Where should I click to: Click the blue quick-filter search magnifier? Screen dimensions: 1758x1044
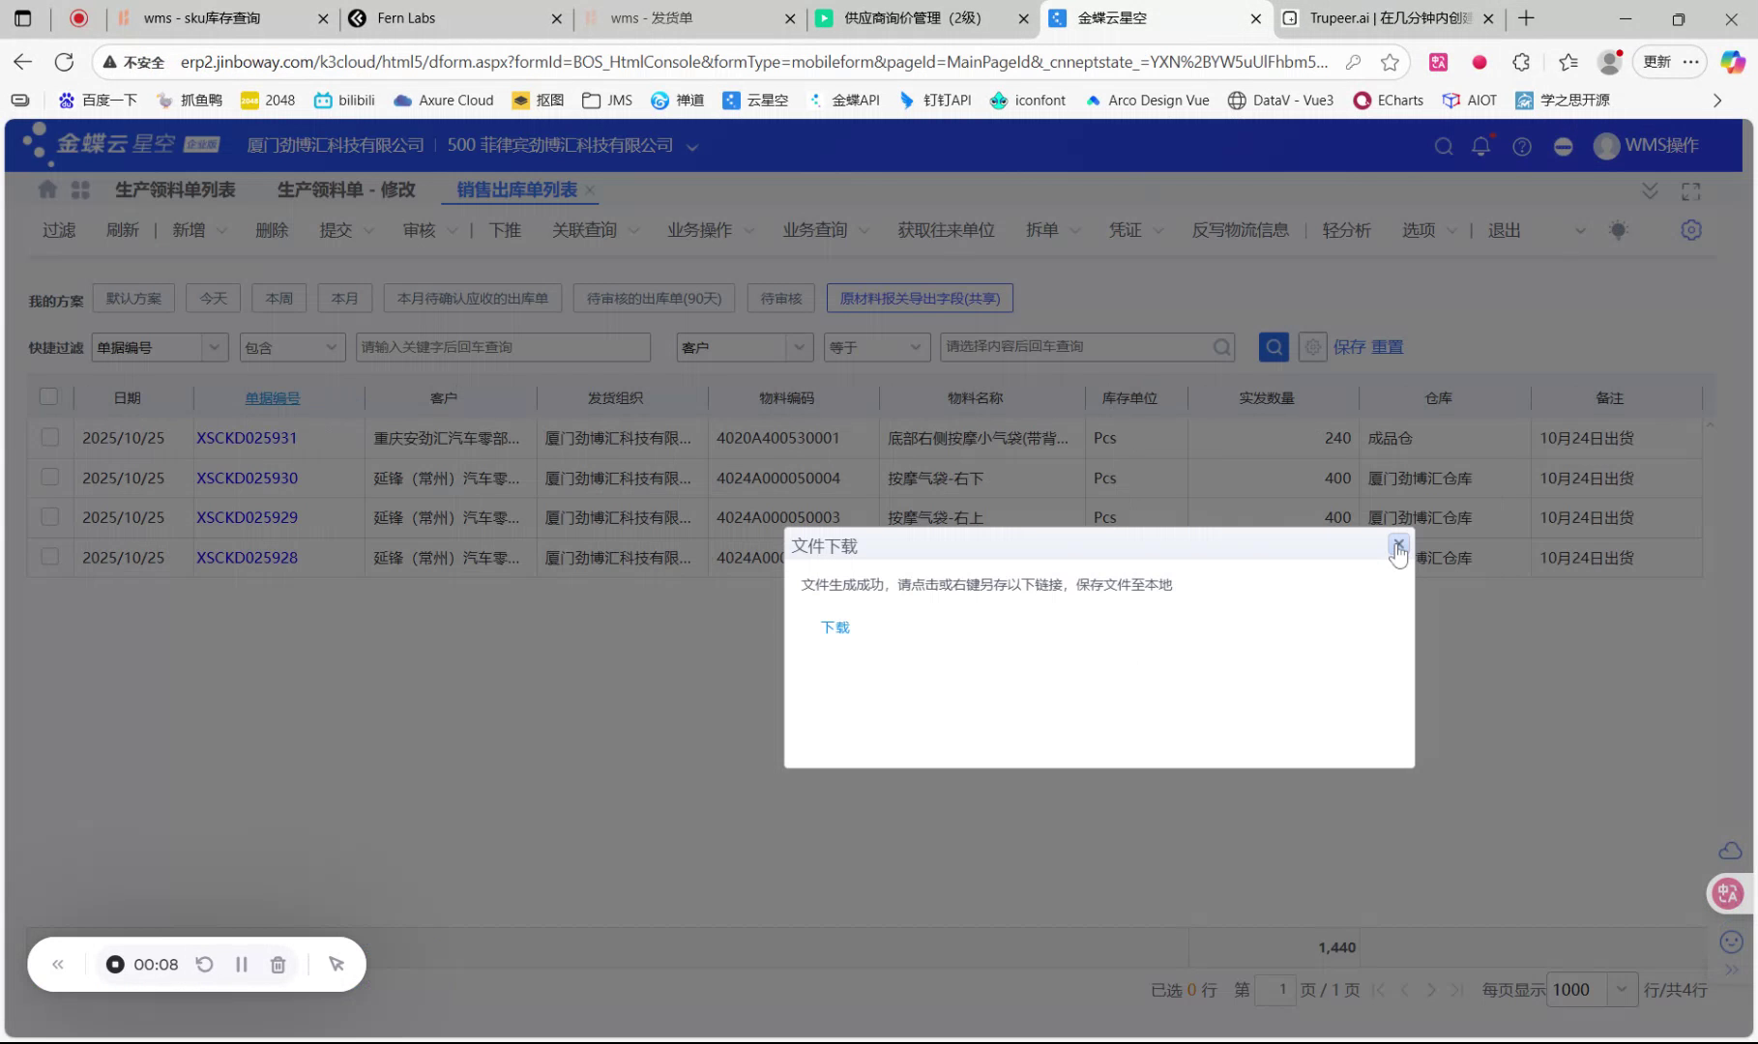[x=1274, y=346]
